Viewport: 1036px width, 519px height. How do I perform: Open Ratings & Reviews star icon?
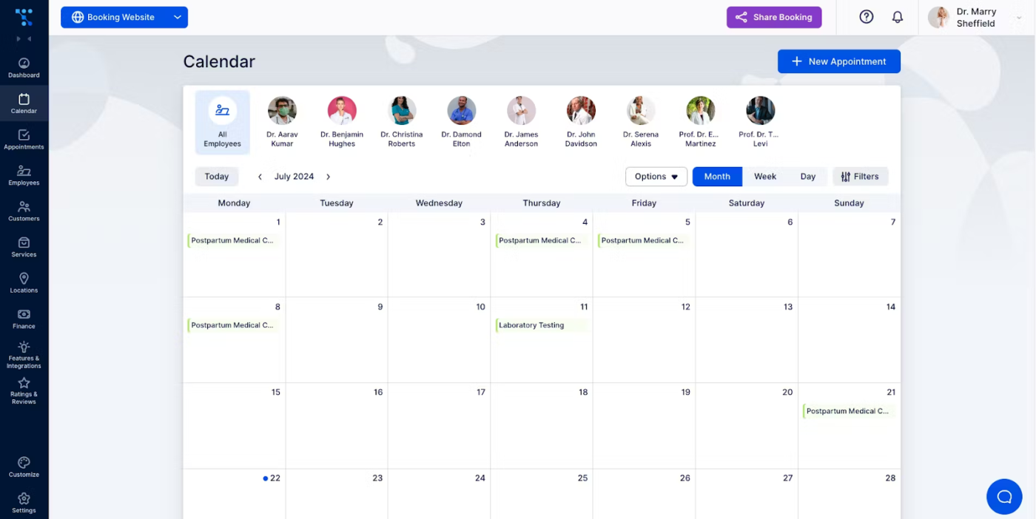24,383
